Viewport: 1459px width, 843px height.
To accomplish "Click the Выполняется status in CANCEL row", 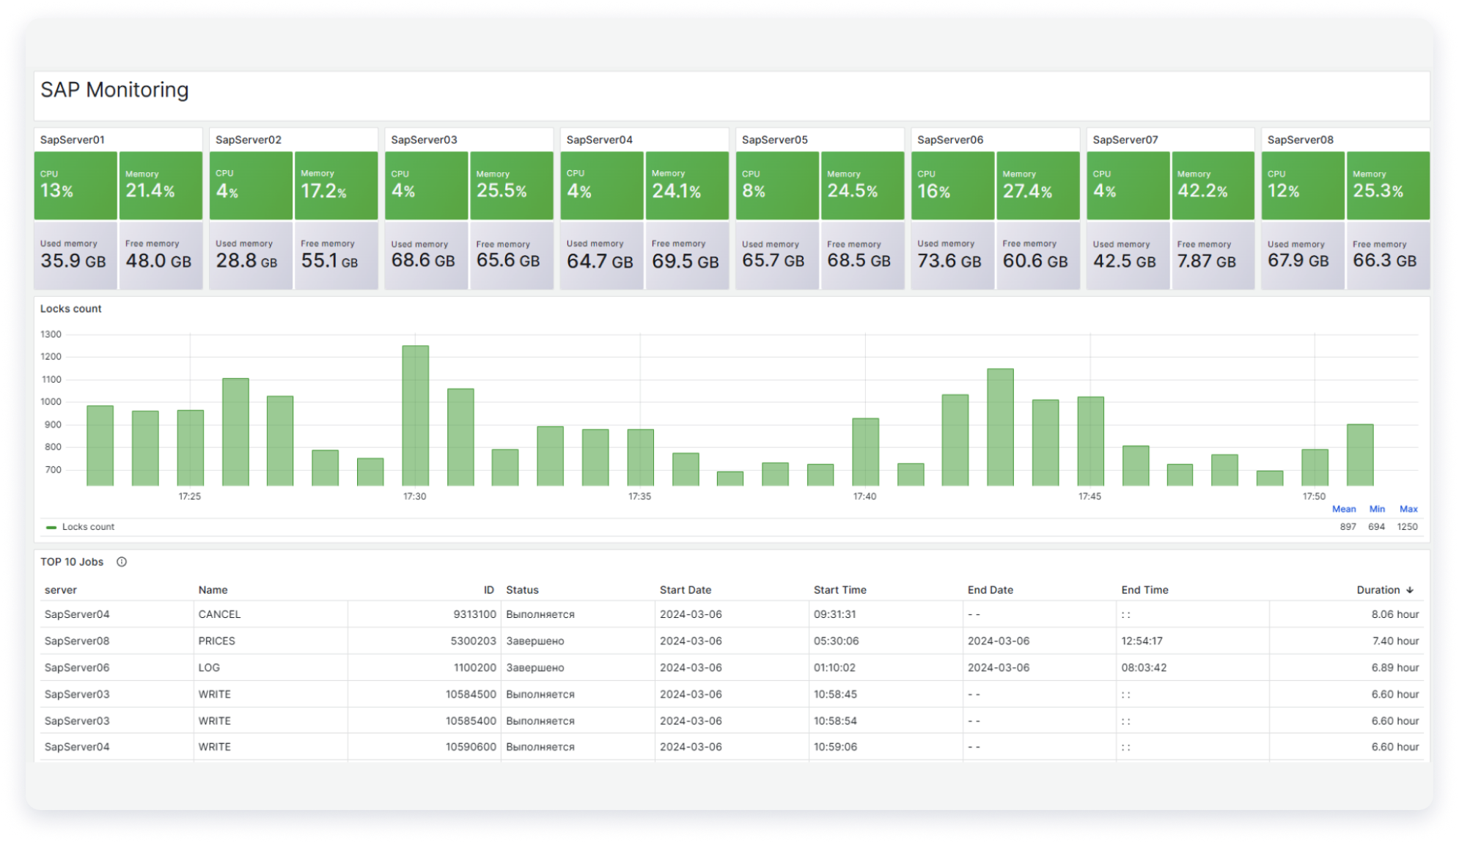I will pos(540,614).
